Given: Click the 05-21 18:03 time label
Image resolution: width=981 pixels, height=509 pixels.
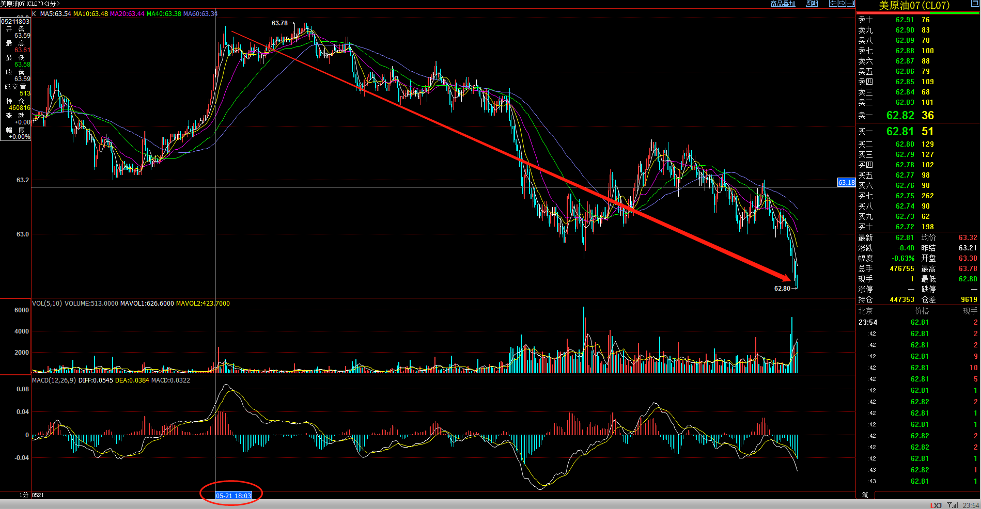Looking at the screenshot, I should (x=233, y=496).
